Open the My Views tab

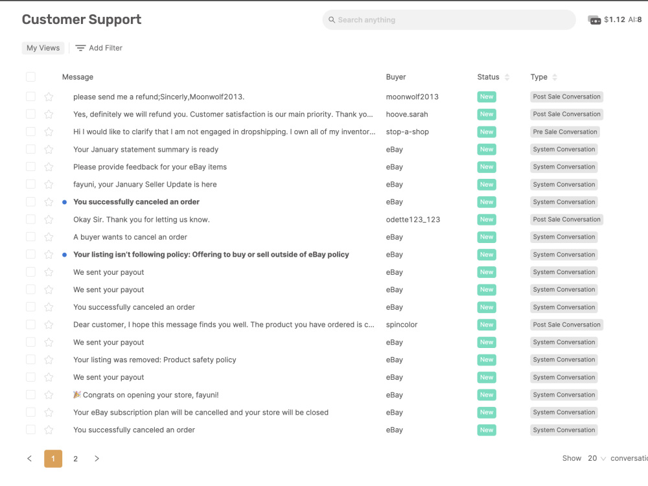[x=43, y=48]
